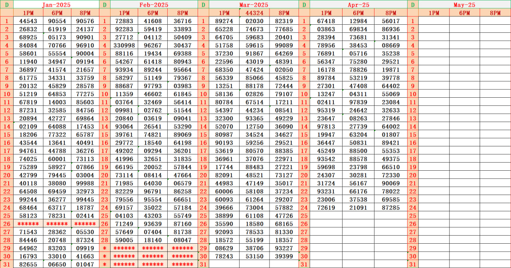Click the cell containing 44543
The image size is (511, 268).
tap(28, 21)
